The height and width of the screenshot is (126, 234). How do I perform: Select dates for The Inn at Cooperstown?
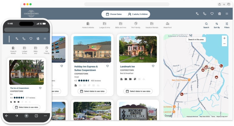pos(26,107)
